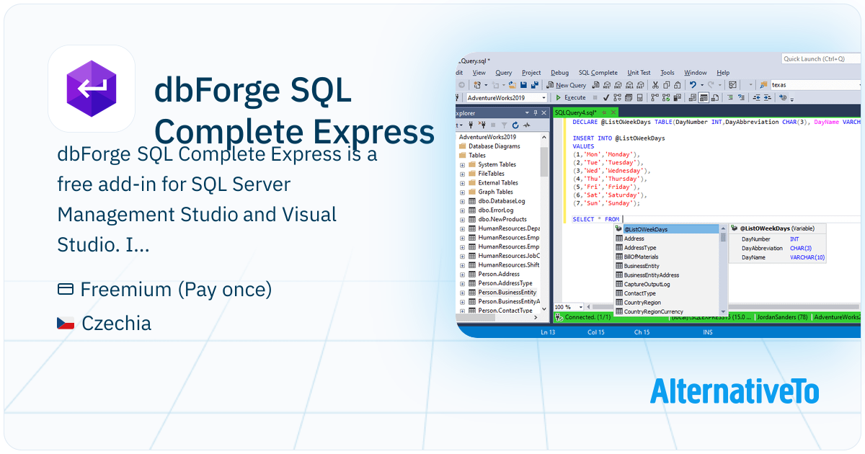Click the Save disk icon
This screenshot has height=454, width=865.
click(x=523, y=85)
